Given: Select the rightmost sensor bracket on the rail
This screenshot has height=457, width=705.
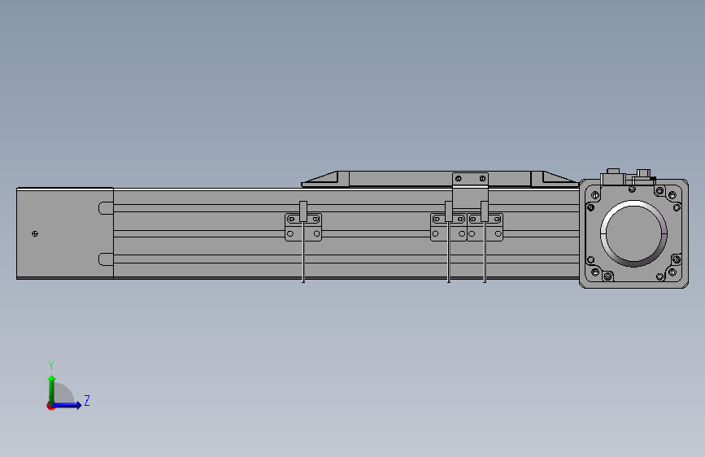Looking at the screenshot, I should point(485,227).
